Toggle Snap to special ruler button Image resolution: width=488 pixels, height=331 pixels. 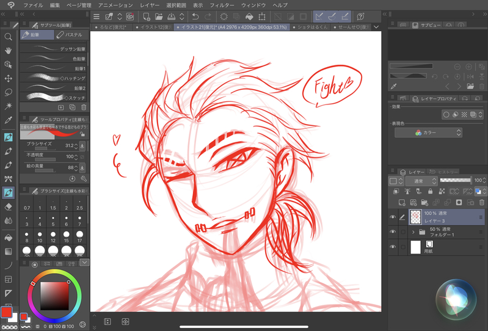point(332,16)
